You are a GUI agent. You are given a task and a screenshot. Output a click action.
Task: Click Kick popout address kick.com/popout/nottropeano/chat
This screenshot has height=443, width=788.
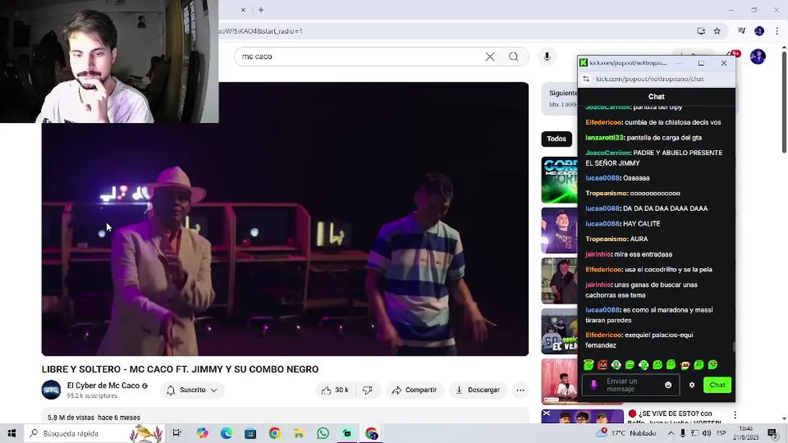tap(649, 79)
